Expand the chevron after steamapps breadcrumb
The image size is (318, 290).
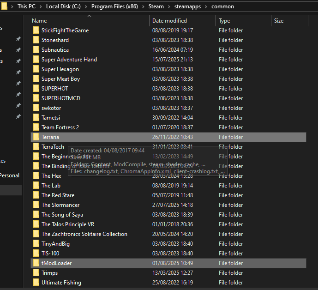pyautogui.click(x=206, y=7)
